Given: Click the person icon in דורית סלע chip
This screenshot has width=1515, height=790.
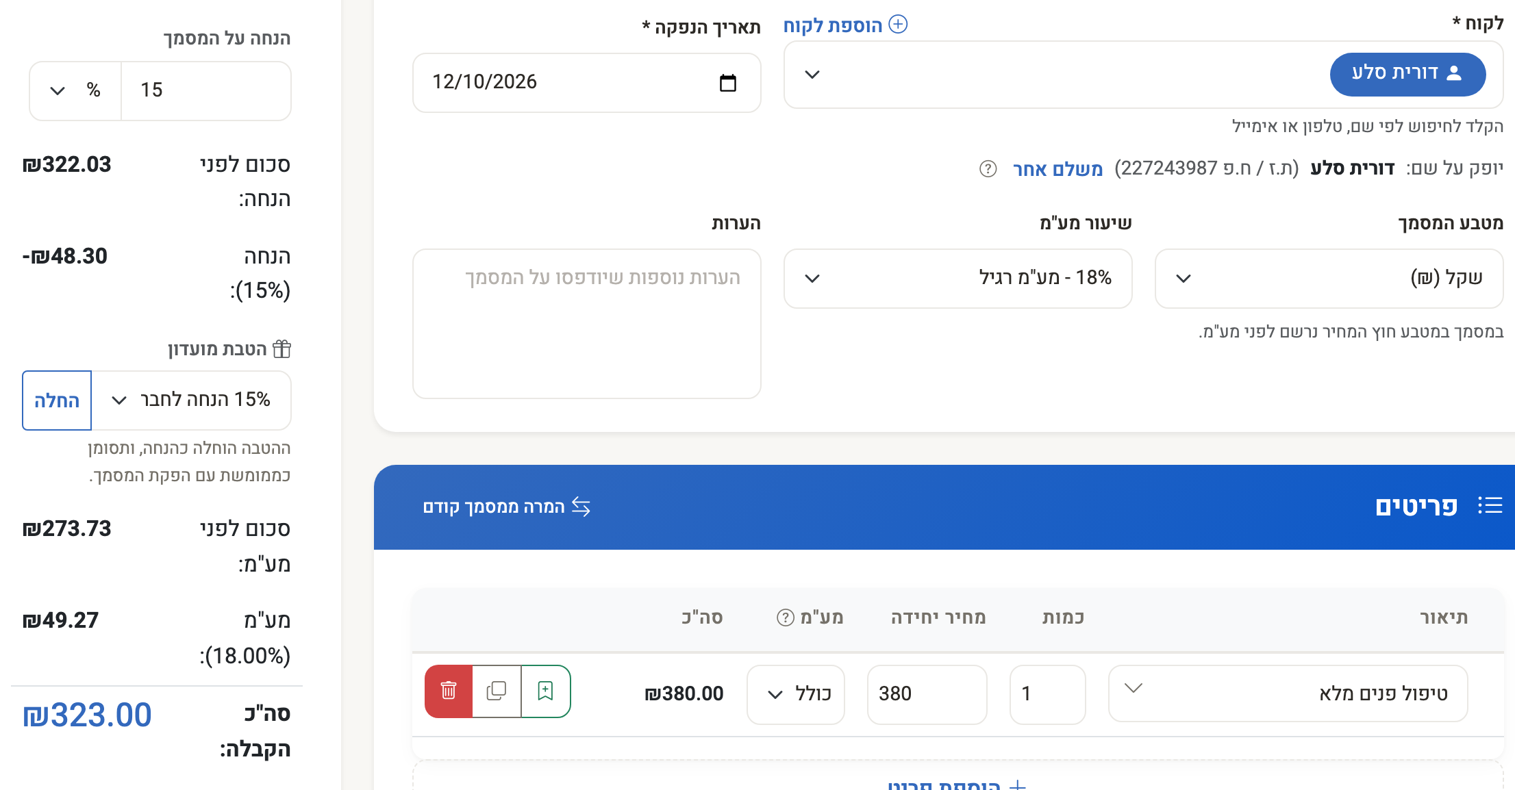Looking at the screenshot, I should [x=1453, y=73].
